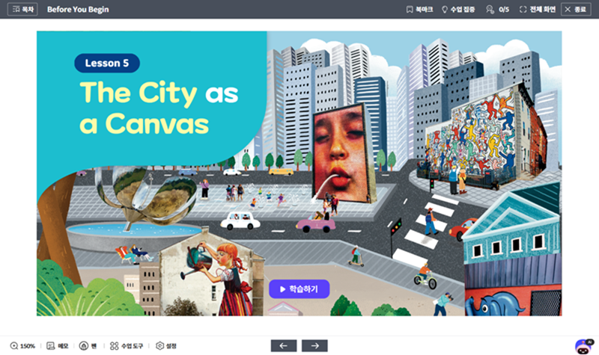Open the 목차 table of contents
Screen dimensions: 599x355
coord(22,9)
